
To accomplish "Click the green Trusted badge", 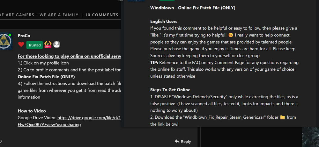I will coord(34,45).
